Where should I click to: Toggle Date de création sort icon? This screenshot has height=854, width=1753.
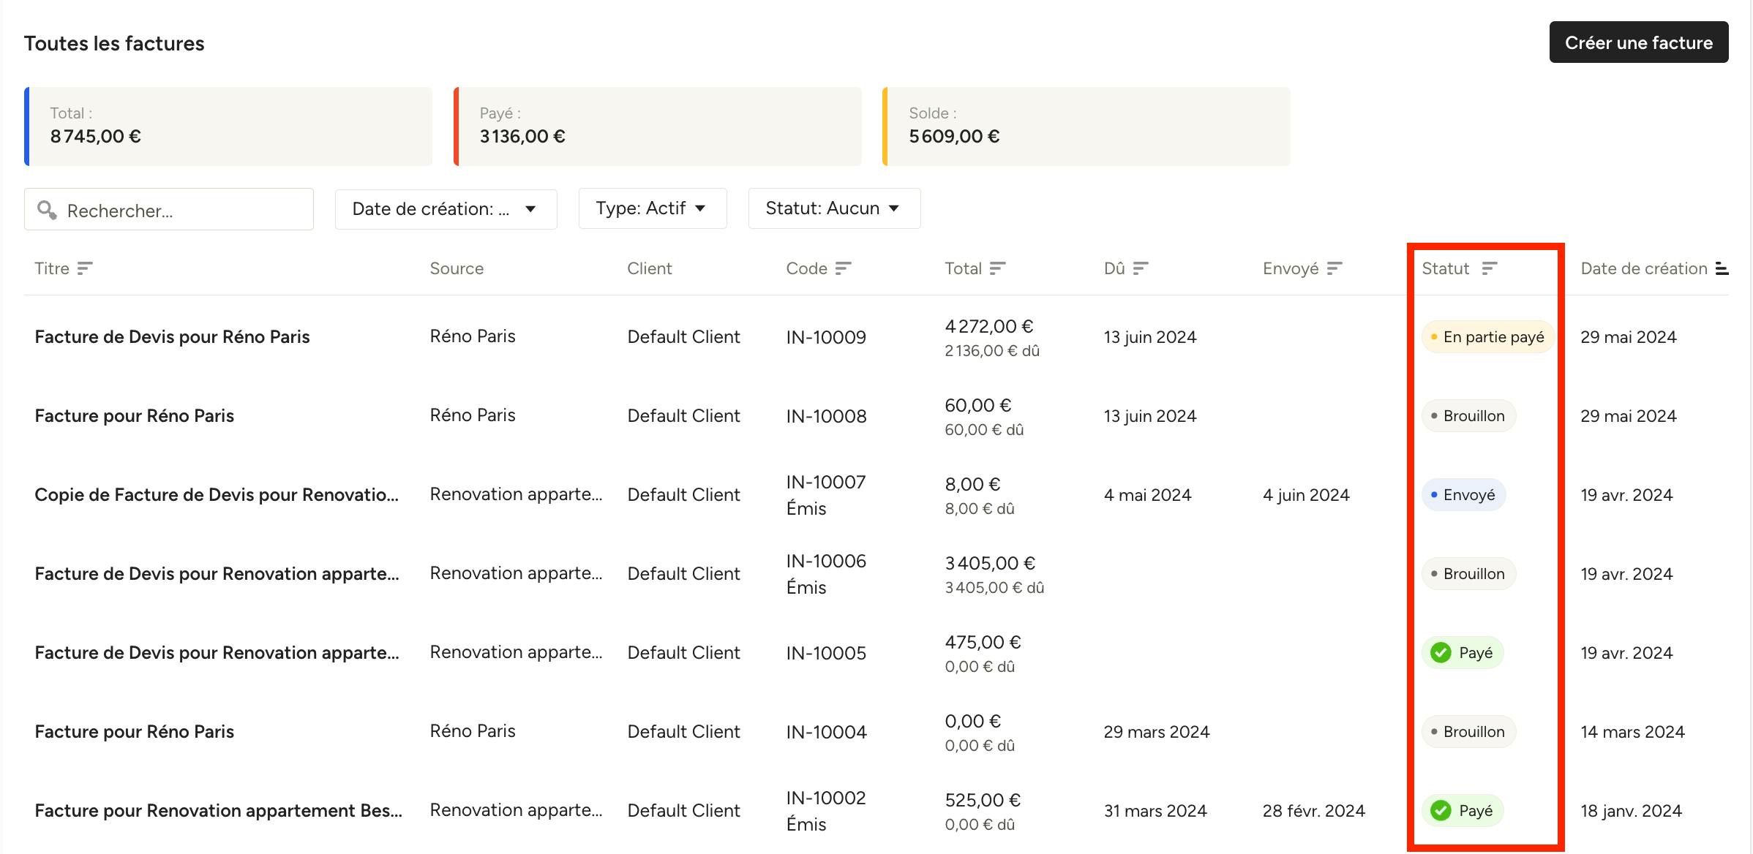pyautogui.click(x=1722, y=268)
